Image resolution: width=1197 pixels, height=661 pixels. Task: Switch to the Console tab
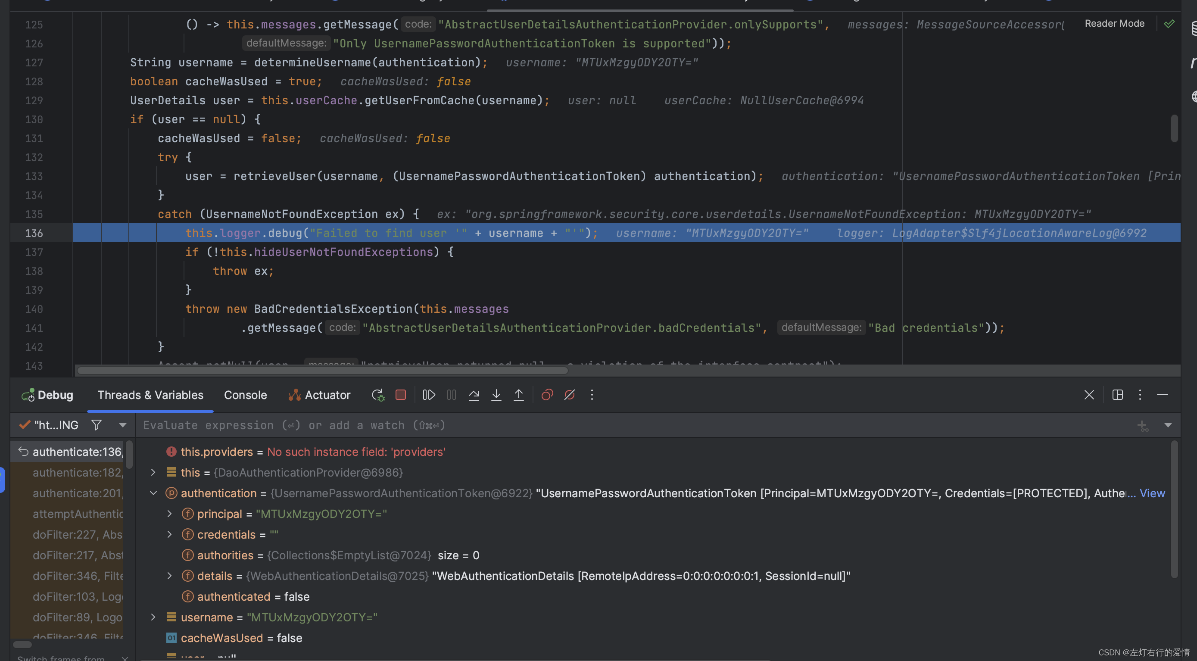245,395
